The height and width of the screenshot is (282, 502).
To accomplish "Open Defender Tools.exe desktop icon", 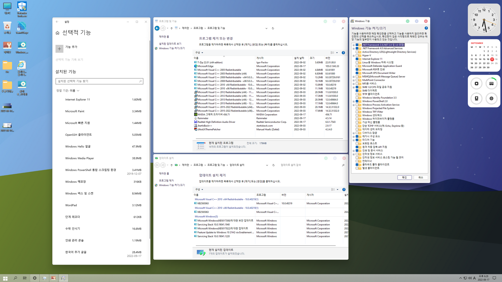I will tap(22, 9).
